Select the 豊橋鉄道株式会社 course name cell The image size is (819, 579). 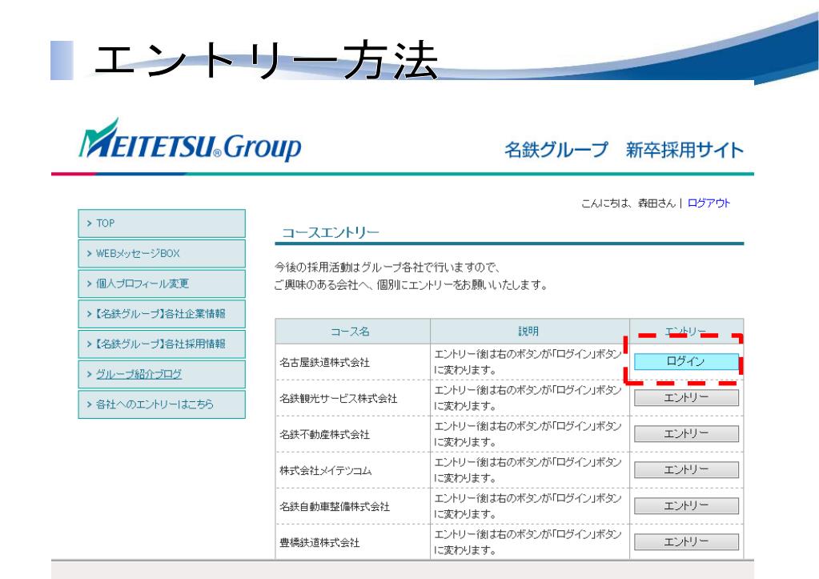pos(352,542)
